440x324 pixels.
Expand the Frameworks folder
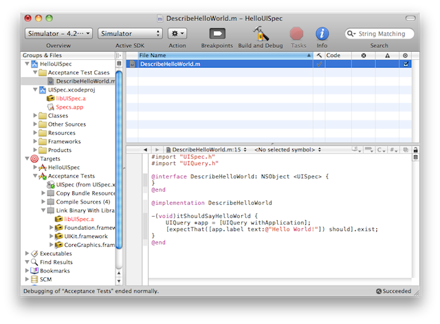(35, 141)
